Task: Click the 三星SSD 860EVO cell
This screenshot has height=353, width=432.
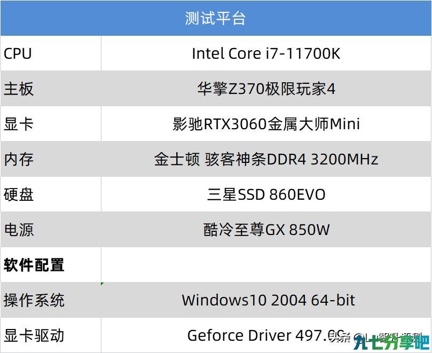Action: pos(266,194)
